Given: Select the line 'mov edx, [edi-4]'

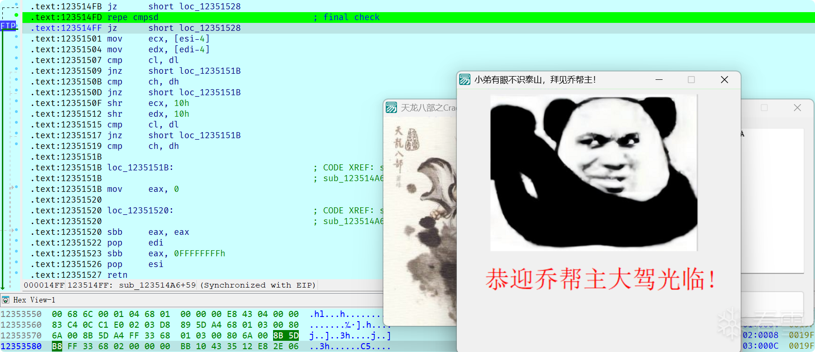Looking at the screenshot, I should [x=120, y=49].
